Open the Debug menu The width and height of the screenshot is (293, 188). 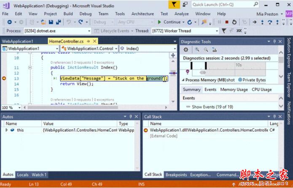tap(85, 13)
